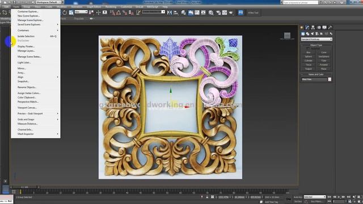
Task: Toggle the 3D Snaps button
Action: 113,12
